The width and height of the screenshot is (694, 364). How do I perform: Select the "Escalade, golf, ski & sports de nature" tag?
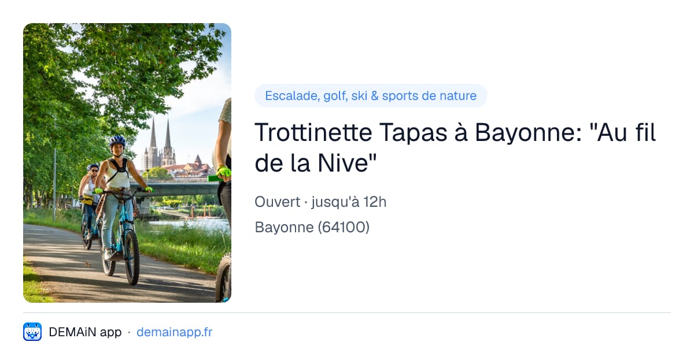371,96
